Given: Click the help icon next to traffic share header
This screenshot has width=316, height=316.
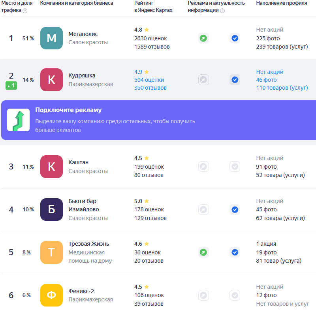Looking at the screenshot, I should tap(25, 11).
